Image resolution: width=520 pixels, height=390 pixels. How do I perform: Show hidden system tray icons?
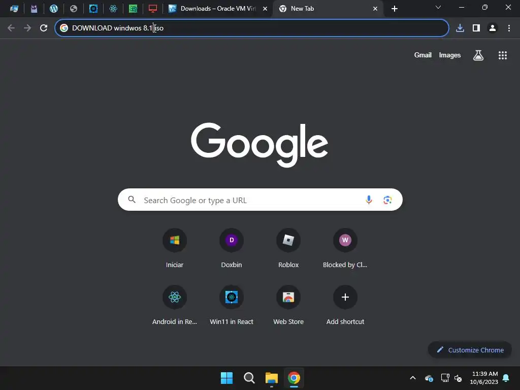413,378
